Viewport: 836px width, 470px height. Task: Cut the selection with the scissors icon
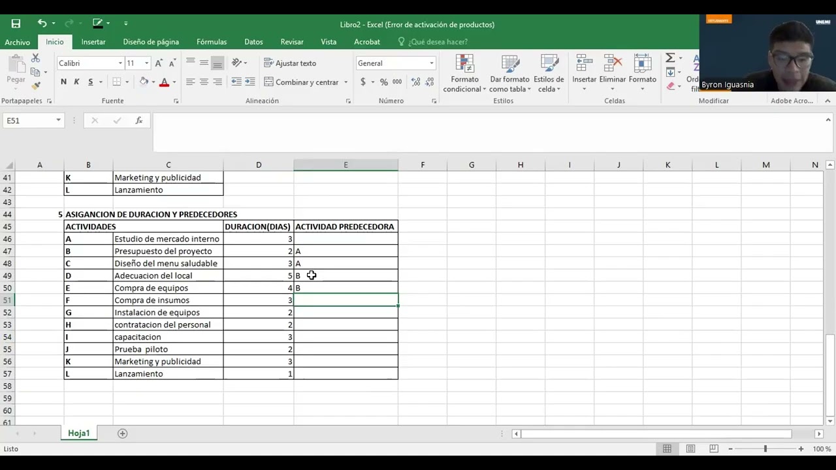point(35,59)
